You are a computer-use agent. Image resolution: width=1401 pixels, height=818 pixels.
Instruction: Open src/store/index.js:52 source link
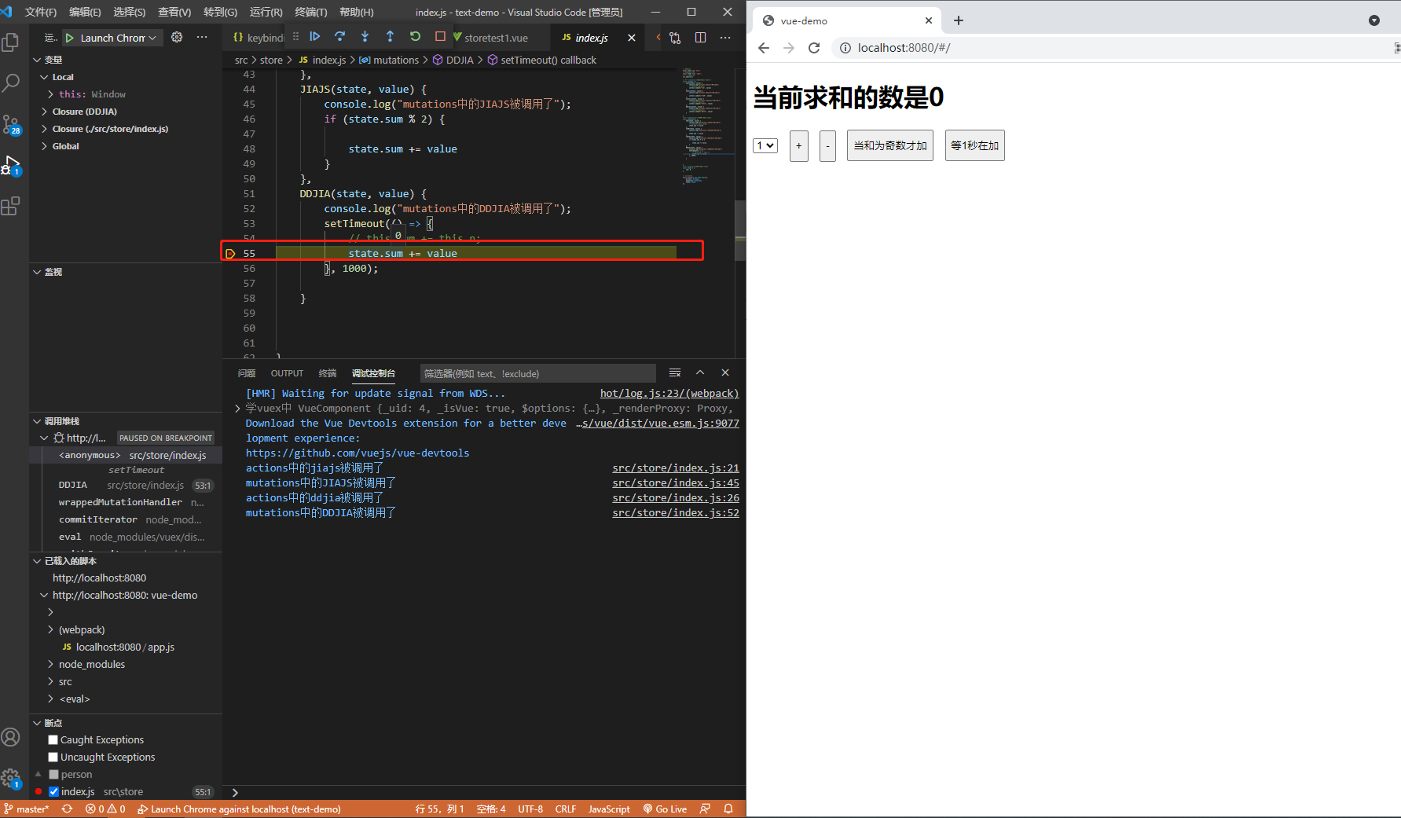pyautogui.click(x=676, y=512)
